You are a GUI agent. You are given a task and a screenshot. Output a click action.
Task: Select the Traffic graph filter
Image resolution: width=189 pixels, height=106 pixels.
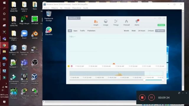click(82, 31)
